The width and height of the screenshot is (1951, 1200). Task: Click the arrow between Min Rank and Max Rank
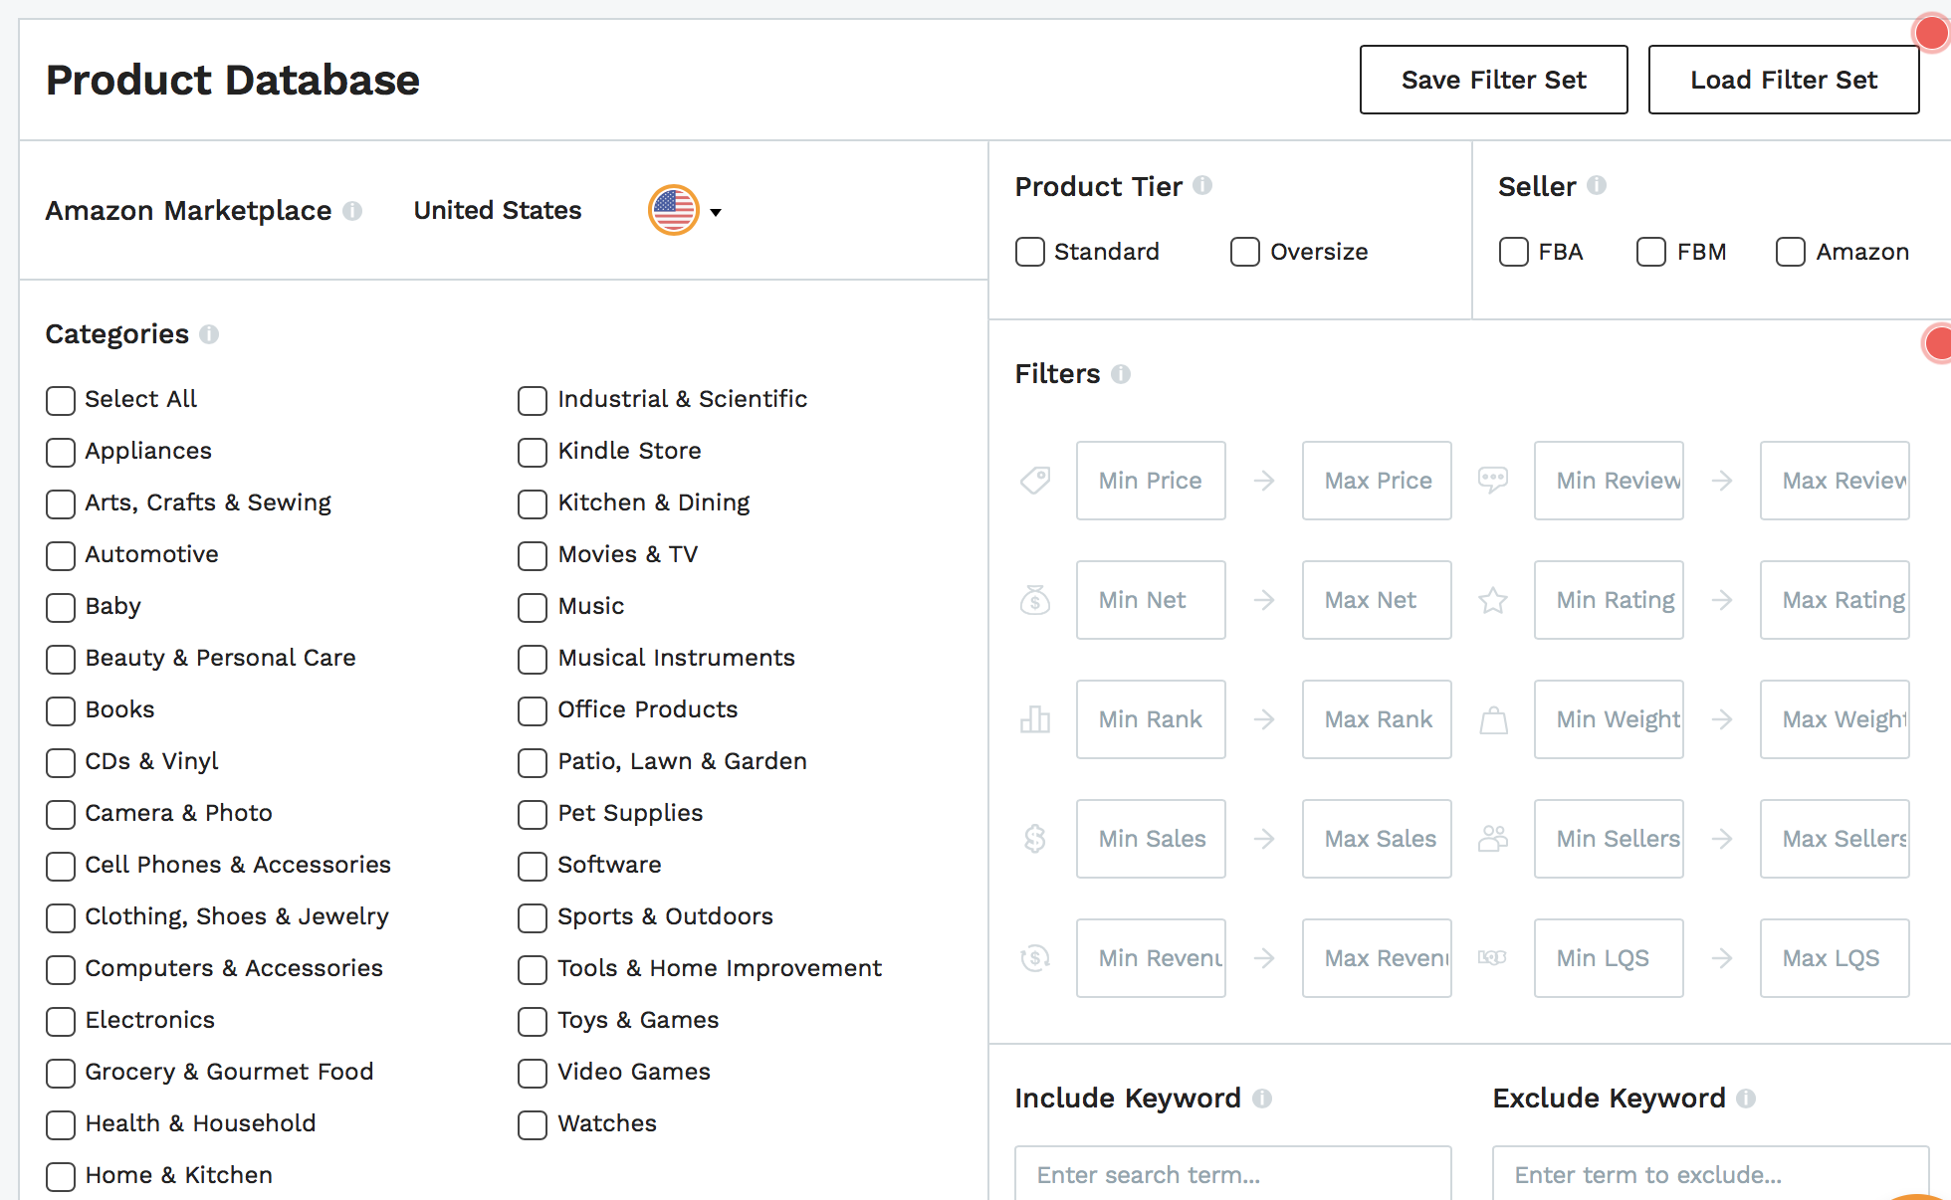1264,719
